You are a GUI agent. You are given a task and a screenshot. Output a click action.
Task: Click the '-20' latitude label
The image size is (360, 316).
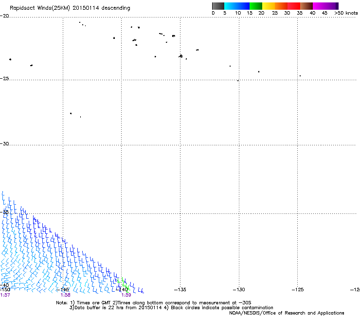pos(4,16)
